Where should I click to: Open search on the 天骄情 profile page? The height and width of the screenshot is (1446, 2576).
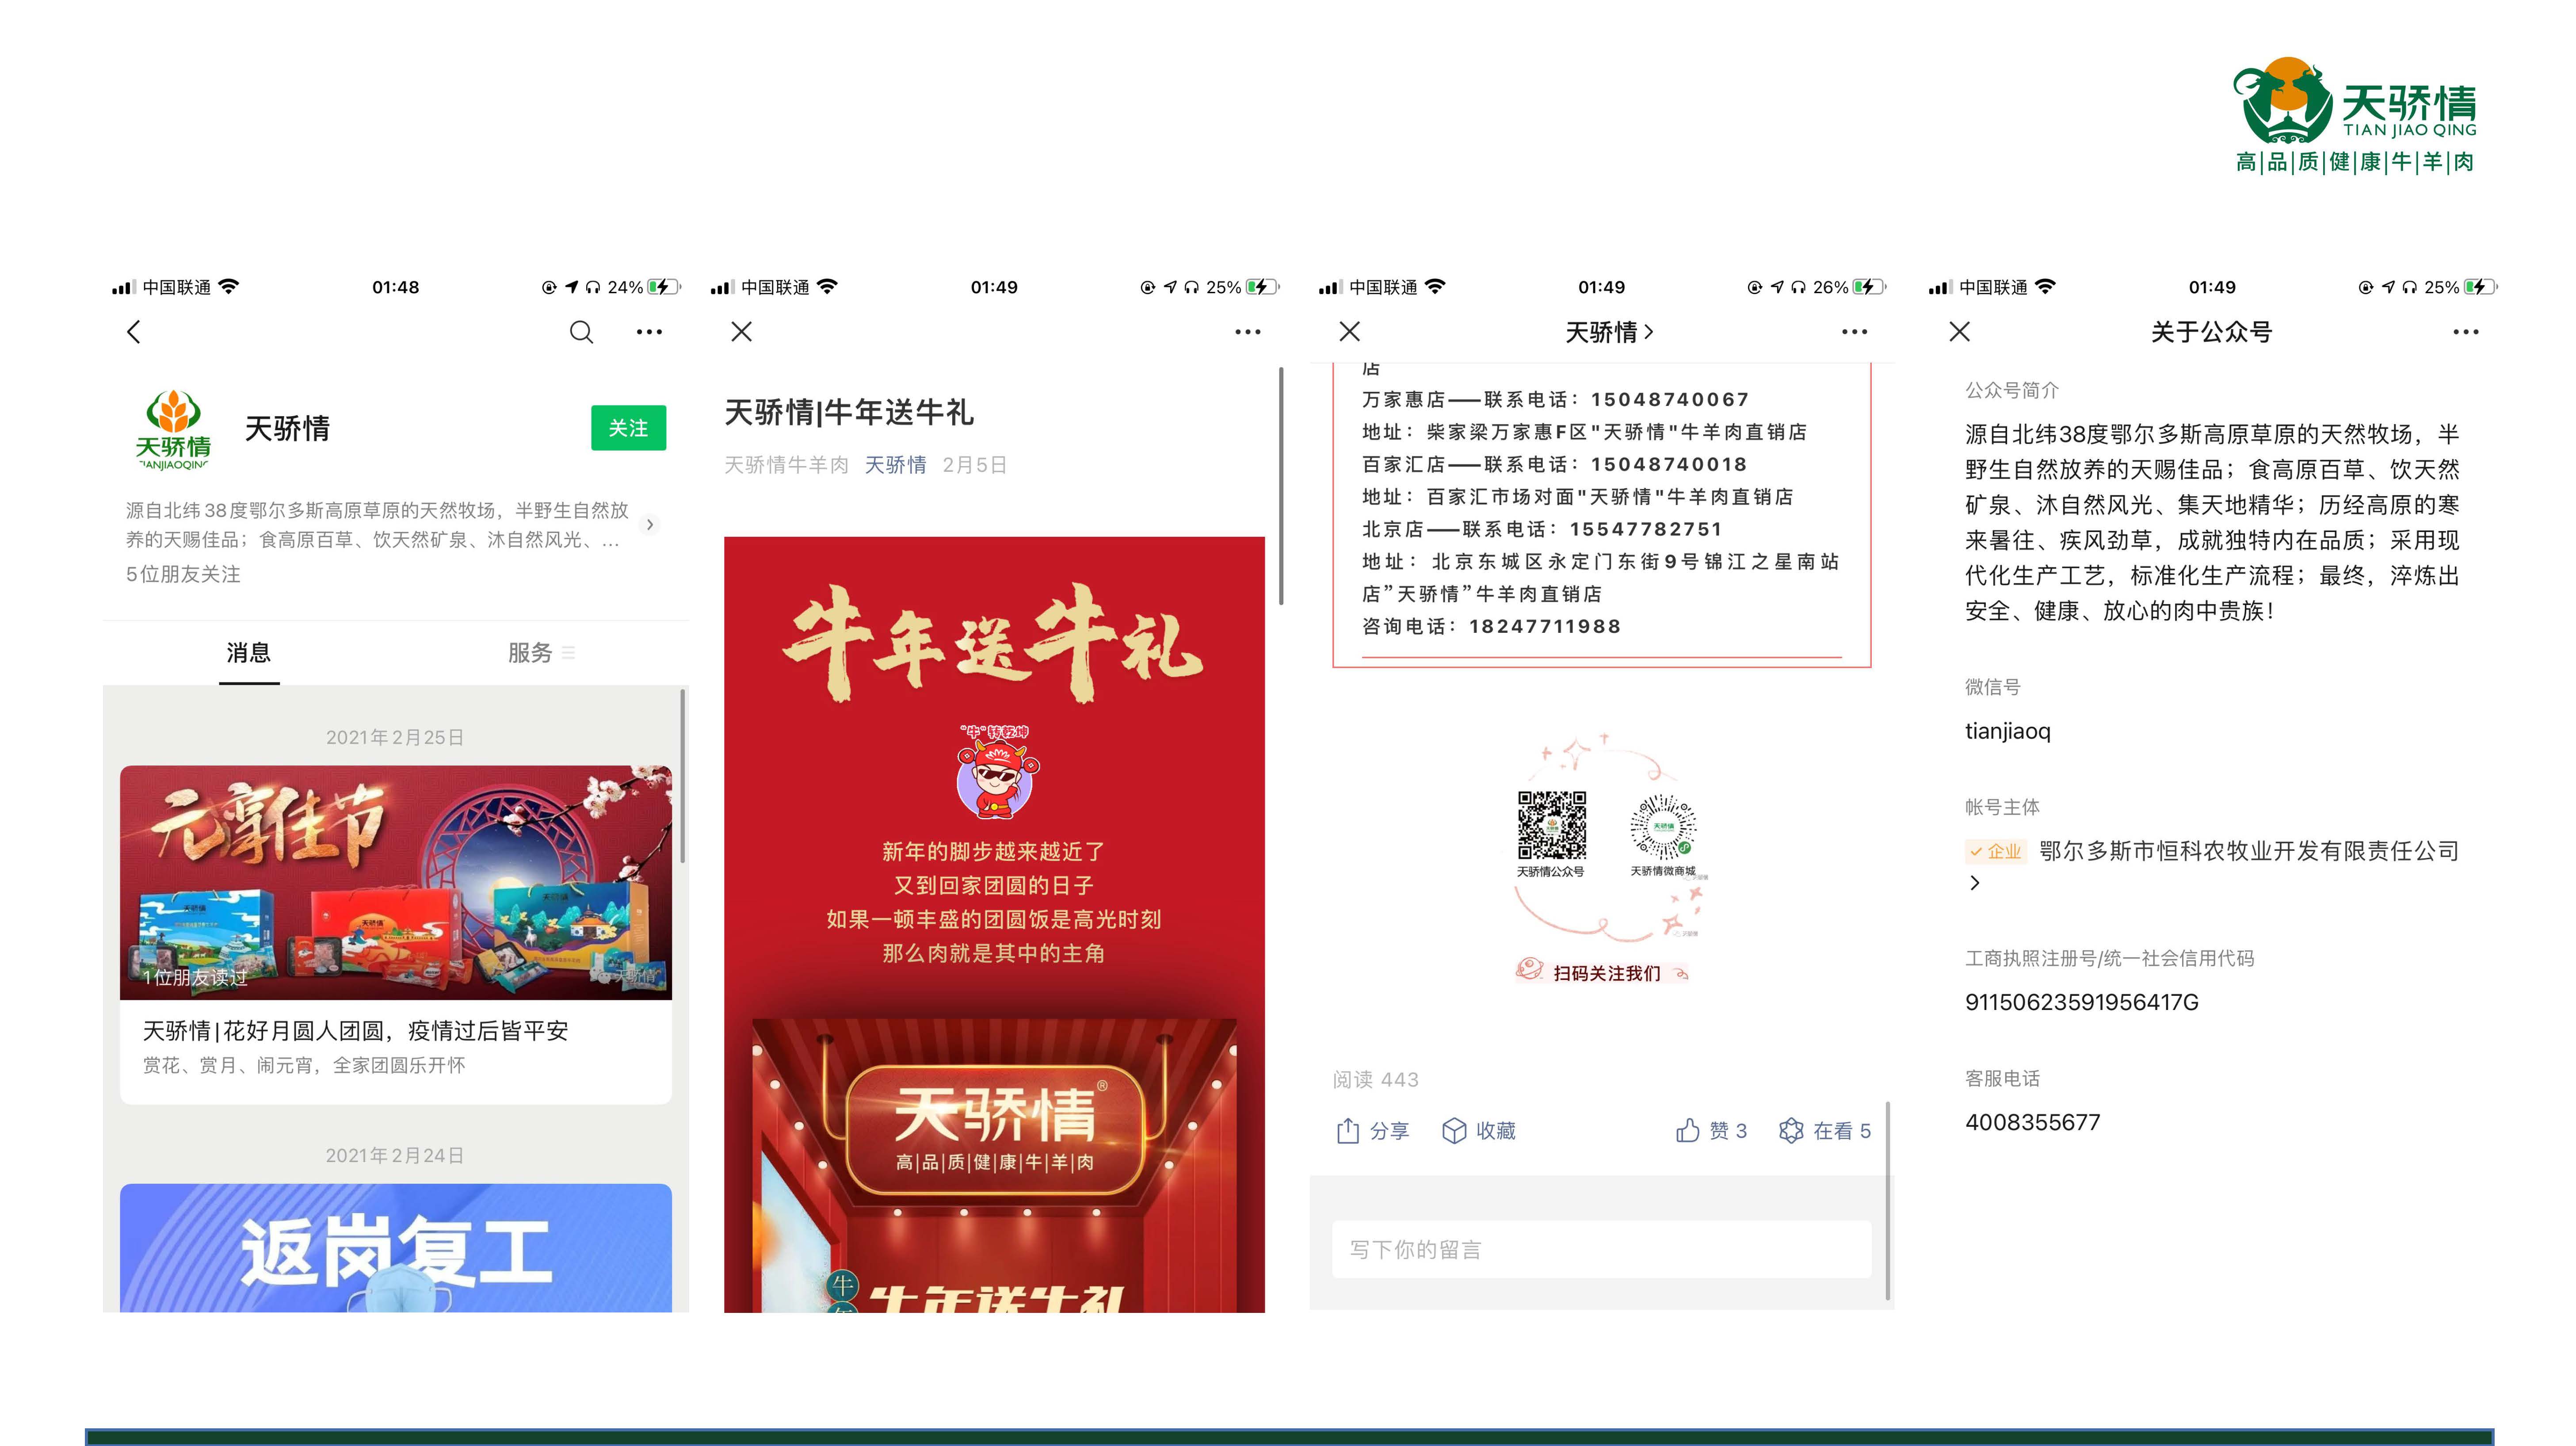581,332
